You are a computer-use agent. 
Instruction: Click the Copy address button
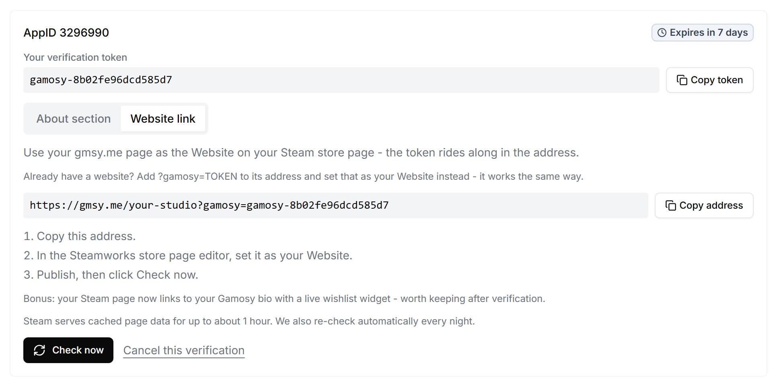[x=704, y=205]
